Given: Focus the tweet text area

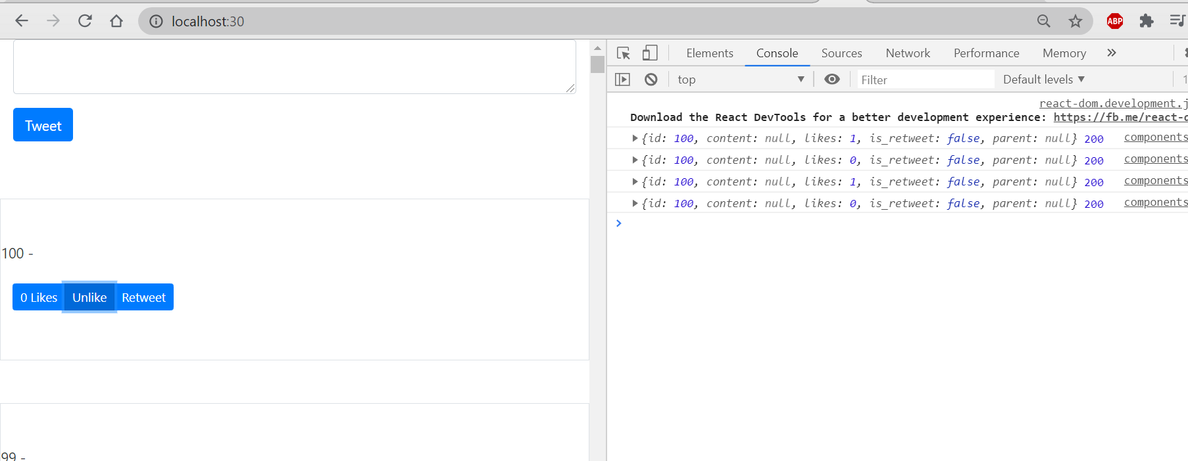Looking at the screenshot, I should point(295,66).
